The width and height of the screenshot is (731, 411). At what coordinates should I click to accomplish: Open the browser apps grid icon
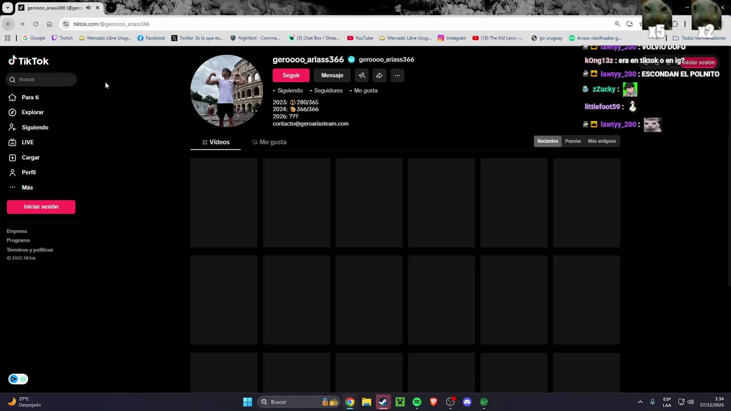click(7, 38)
